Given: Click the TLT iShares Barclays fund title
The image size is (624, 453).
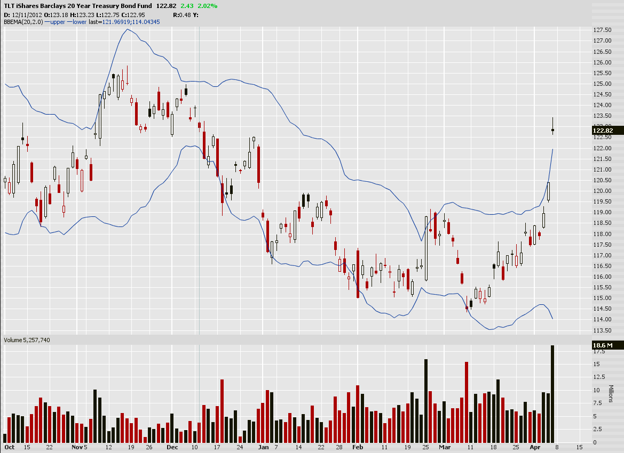Looking at the screenshot, I should click(x=78, y=6).
